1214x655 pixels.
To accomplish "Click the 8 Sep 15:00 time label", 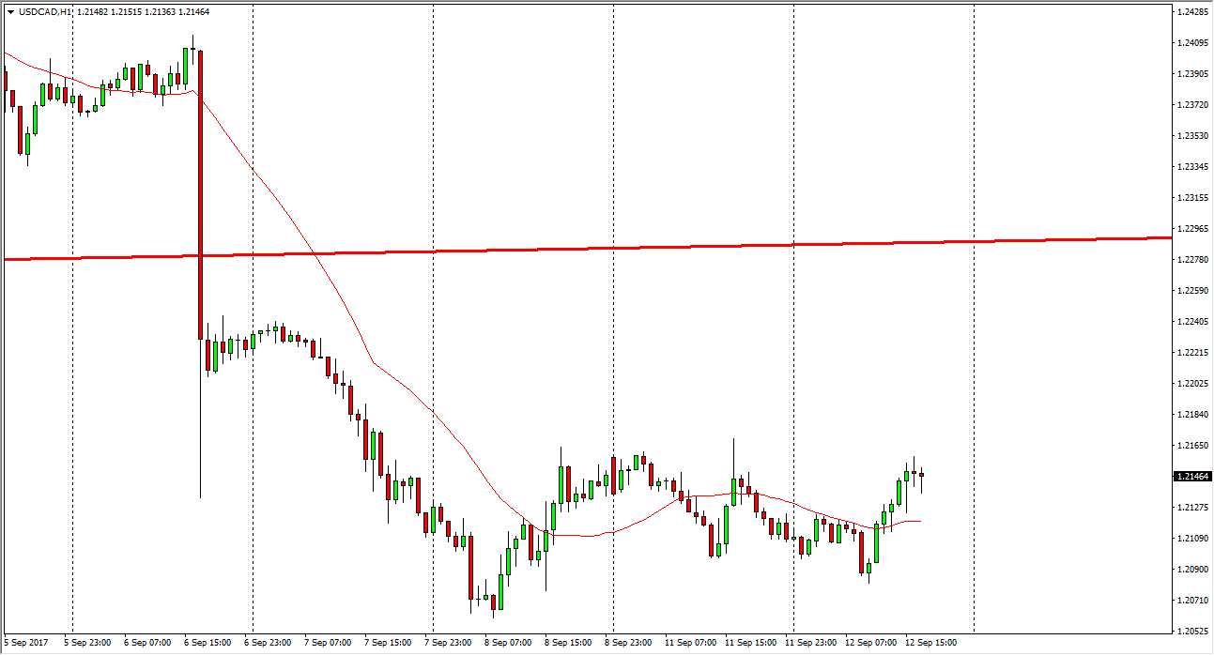I will (569, 643).
